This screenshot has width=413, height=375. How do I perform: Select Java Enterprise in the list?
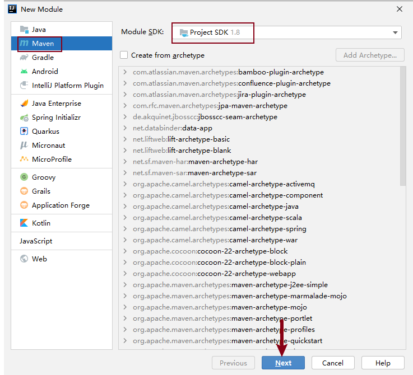pos(62,103)
